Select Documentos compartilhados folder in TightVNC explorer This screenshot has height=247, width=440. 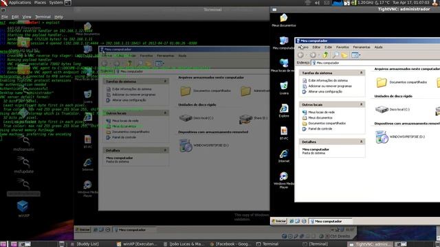401,82
